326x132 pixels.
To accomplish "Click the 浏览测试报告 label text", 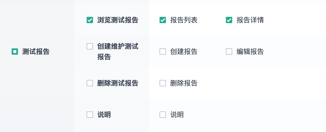I will pyautogui.click(x=118, y=20).
